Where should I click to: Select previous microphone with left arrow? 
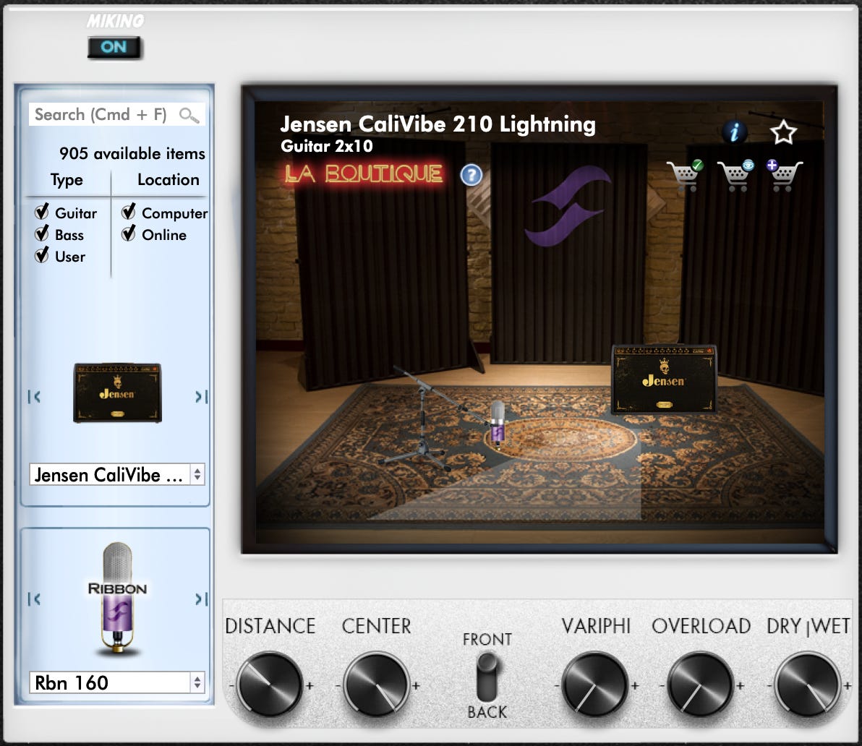pyautogui.click(x=34, y=599)
